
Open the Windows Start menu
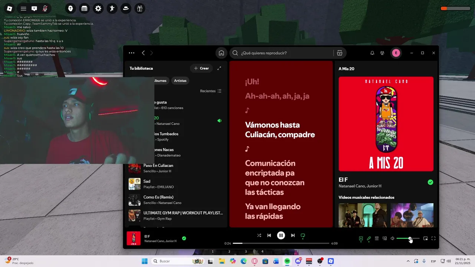[144, 261]
